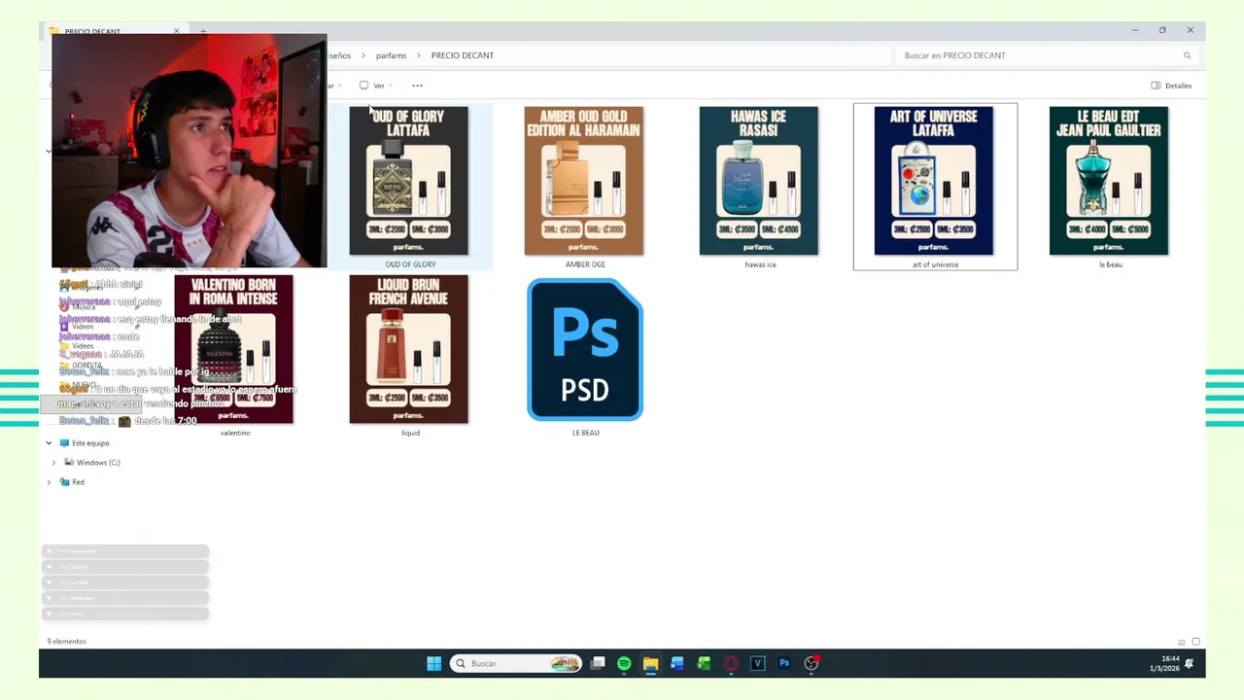The width and height of the screenshot is (1244, 700).
Task: Click the magnifier in the search box
Action: [x=1187, y=55]
